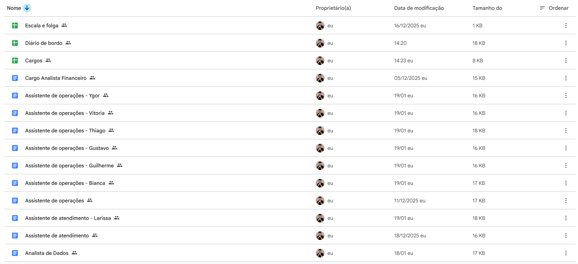The image size is (578, 264).
Task: Open more options for Assistente de atendimento - Larissa
Action: pyautogui.click(x=566, y=218)
